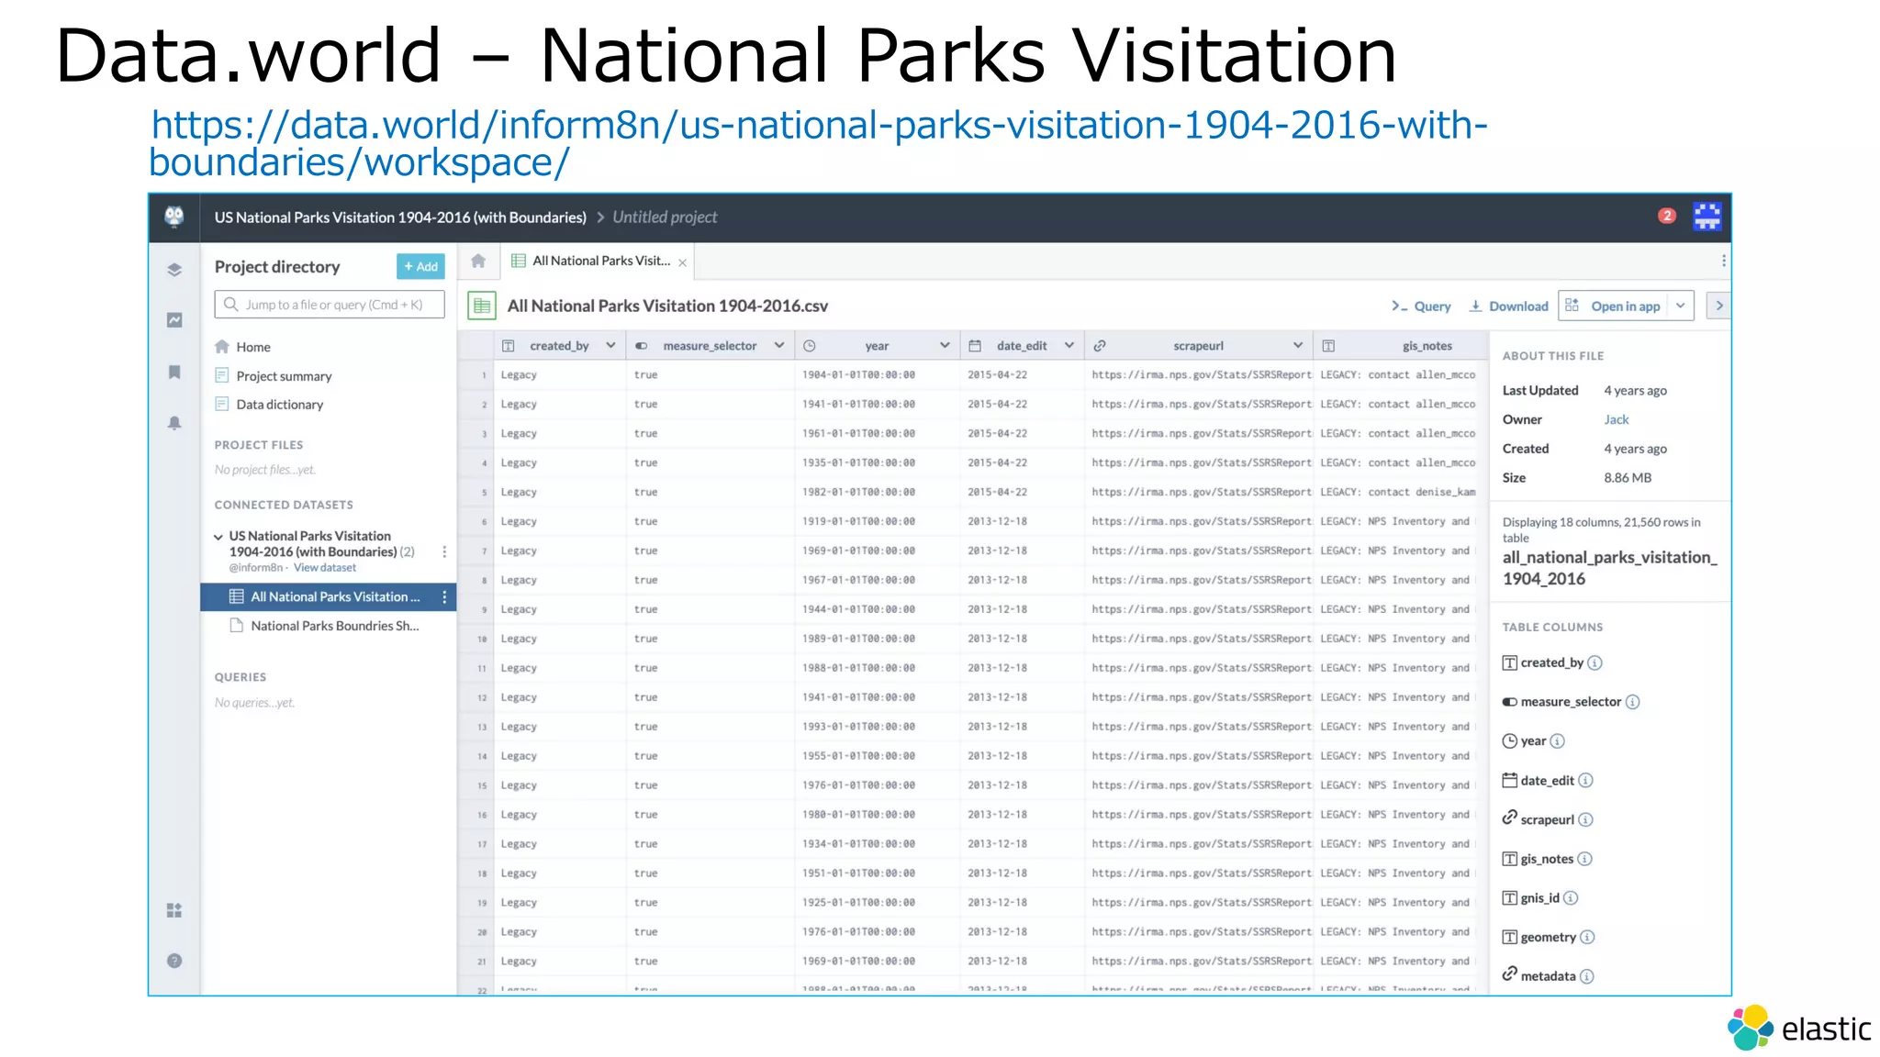Show info for gis_notes column
Screen dimensions: 1880x1057
coord(1585,859)
